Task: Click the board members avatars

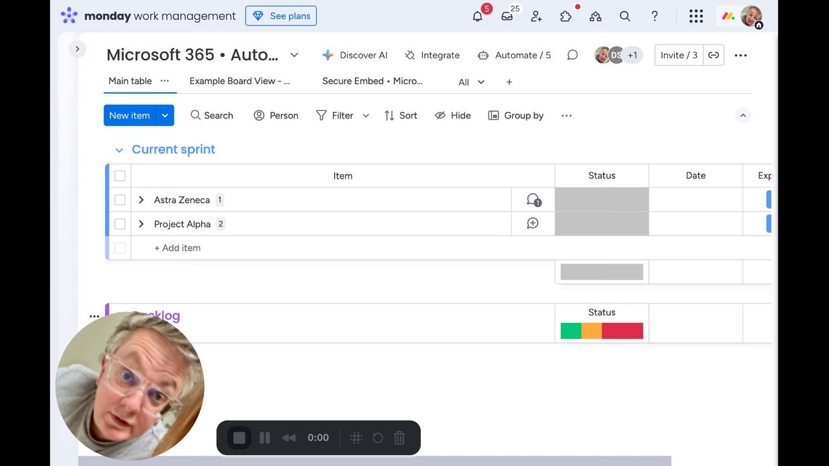Action: [x=618, y=55]
